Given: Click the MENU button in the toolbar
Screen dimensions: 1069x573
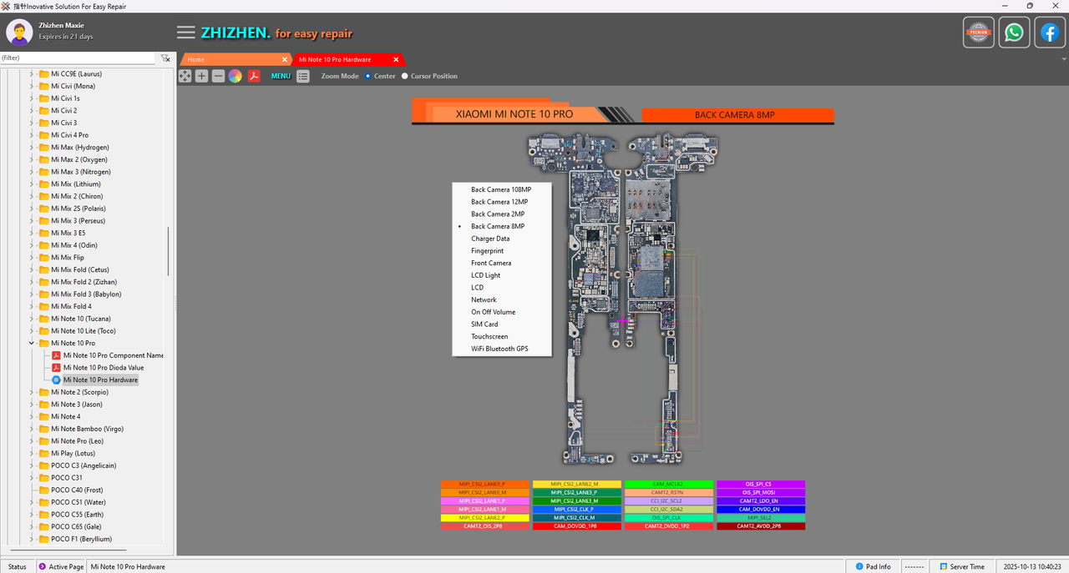Looking at the screenshot, I should [281, 76].
